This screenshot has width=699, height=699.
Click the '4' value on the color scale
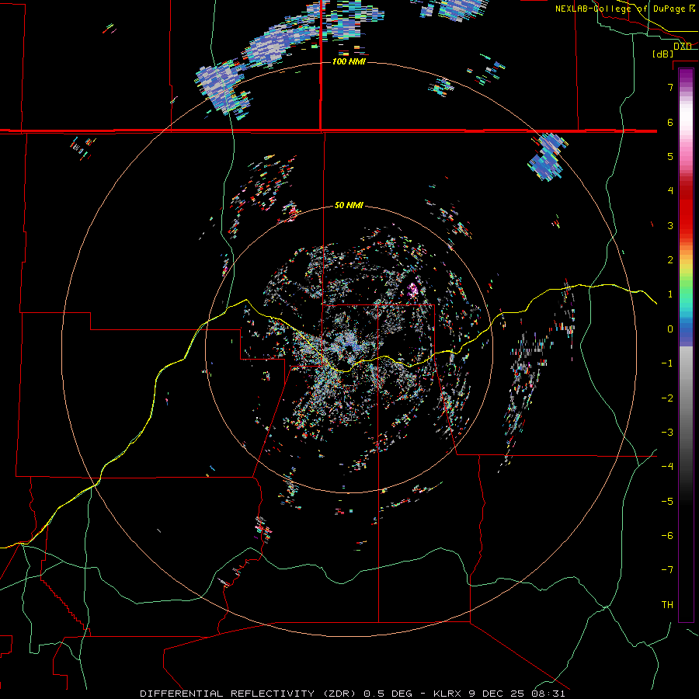click(669, 191)
